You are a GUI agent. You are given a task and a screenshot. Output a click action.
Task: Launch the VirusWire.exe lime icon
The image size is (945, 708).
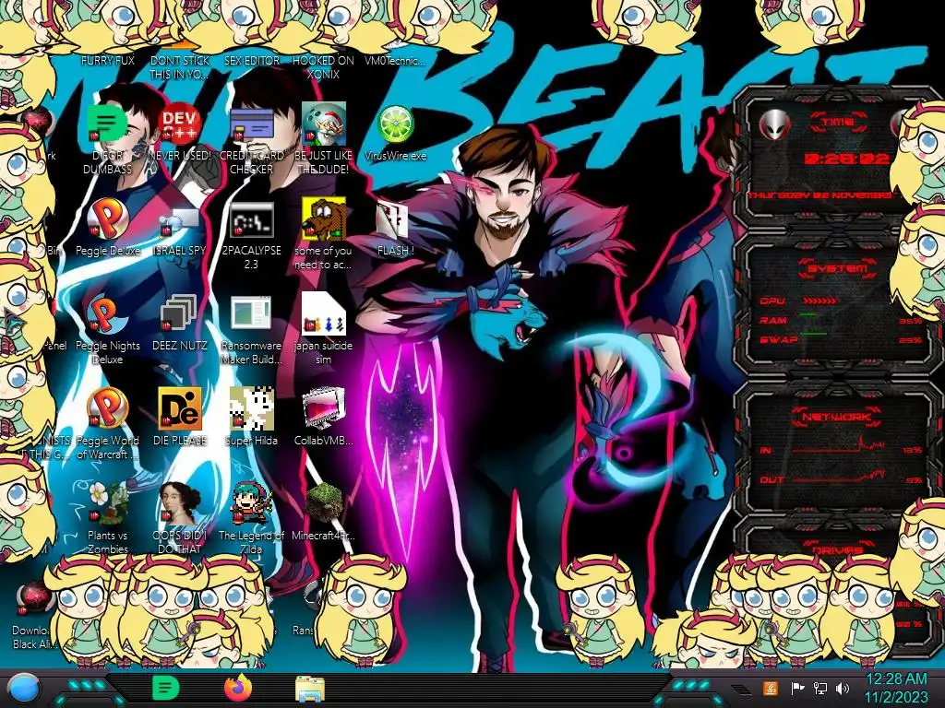395,124
